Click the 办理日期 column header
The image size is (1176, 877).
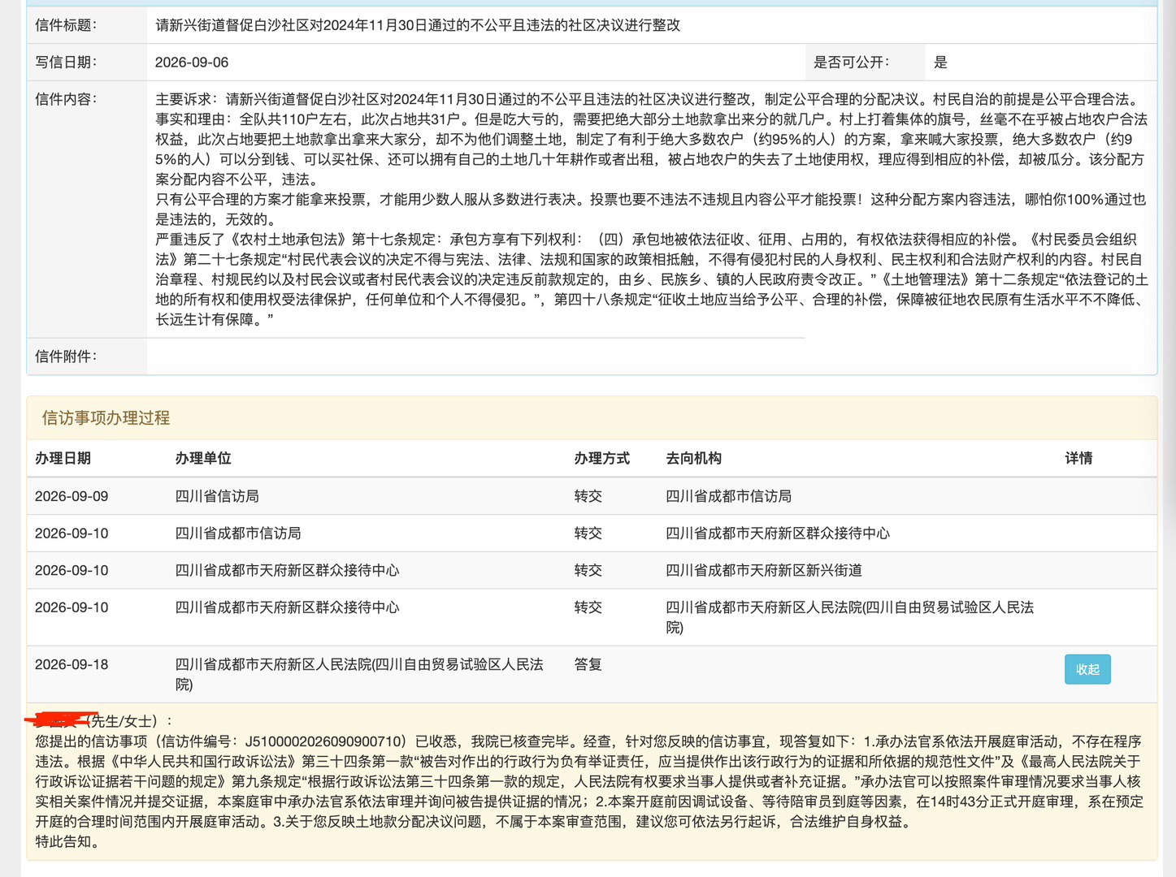click(x=63, y=458)
